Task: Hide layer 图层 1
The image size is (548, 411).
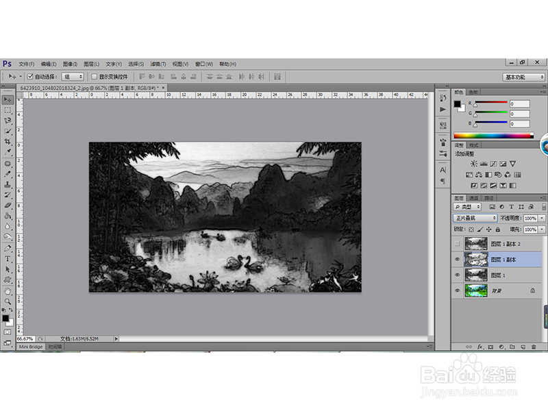Action: (x=457, y=275)
